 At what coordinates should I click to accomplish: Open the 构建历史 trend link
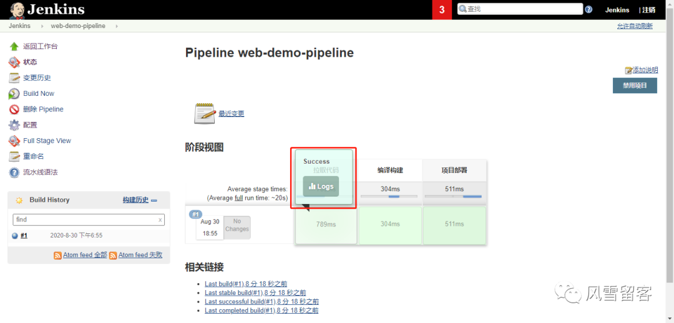coord(136,200)
